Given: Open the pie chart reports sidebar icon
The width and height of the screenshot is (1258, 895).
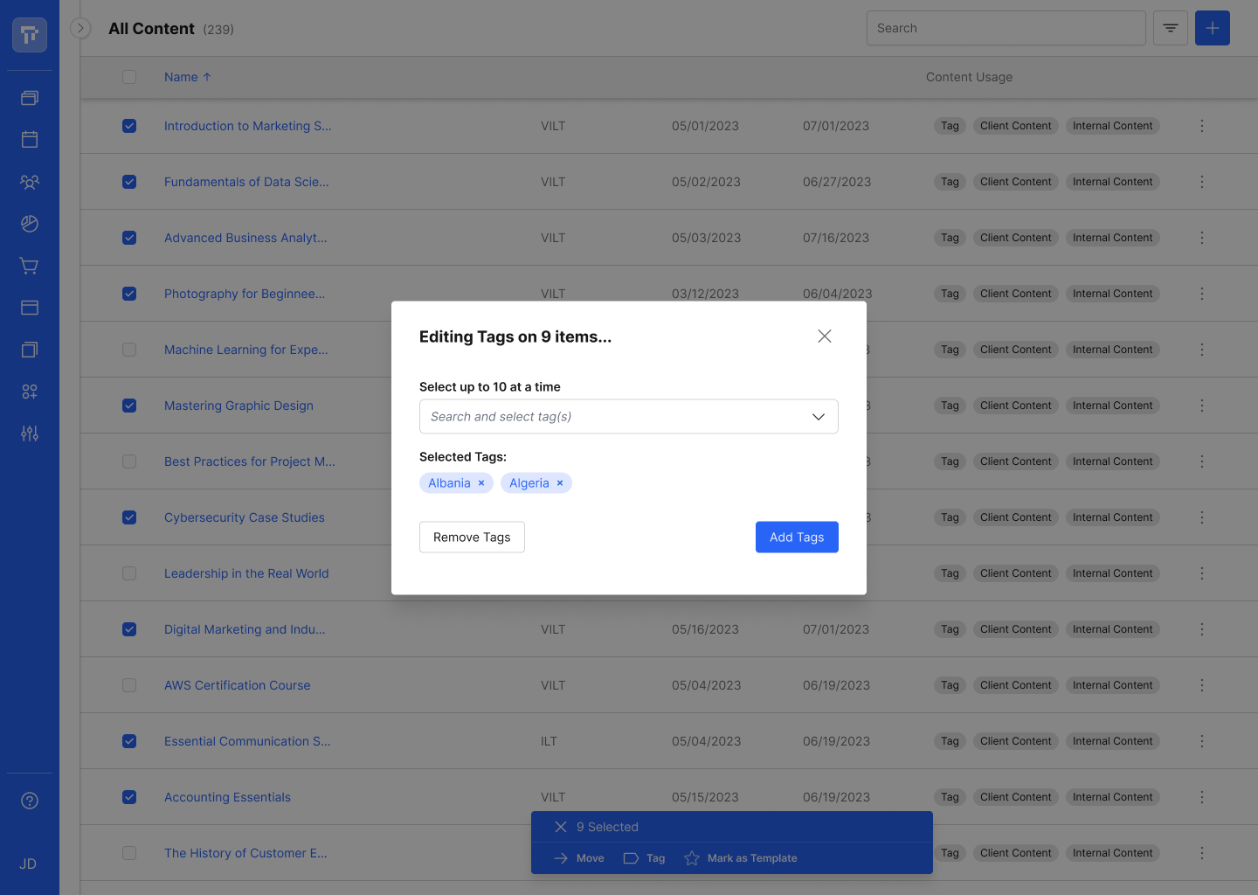Looking at the screenshot, I should click(x=30, y=224).
